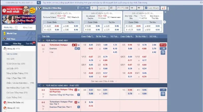Click the Bóng rổ basketball icon
203x112 pixels.
tap(5, 108)
